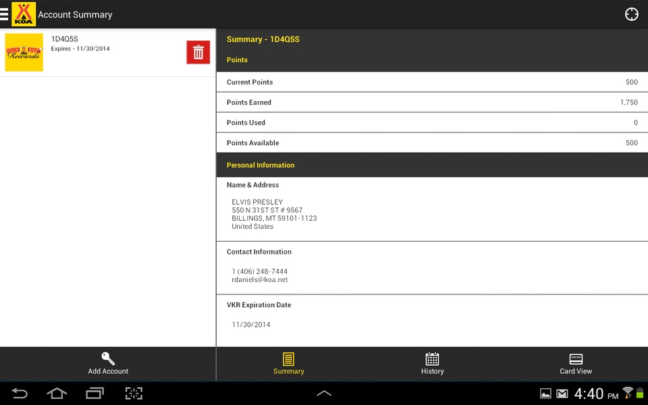The width and height of the screenshot is (648, 405).
Task: Tap the Points Earned row
Action: pyautogui.click(x=432, y=102)
